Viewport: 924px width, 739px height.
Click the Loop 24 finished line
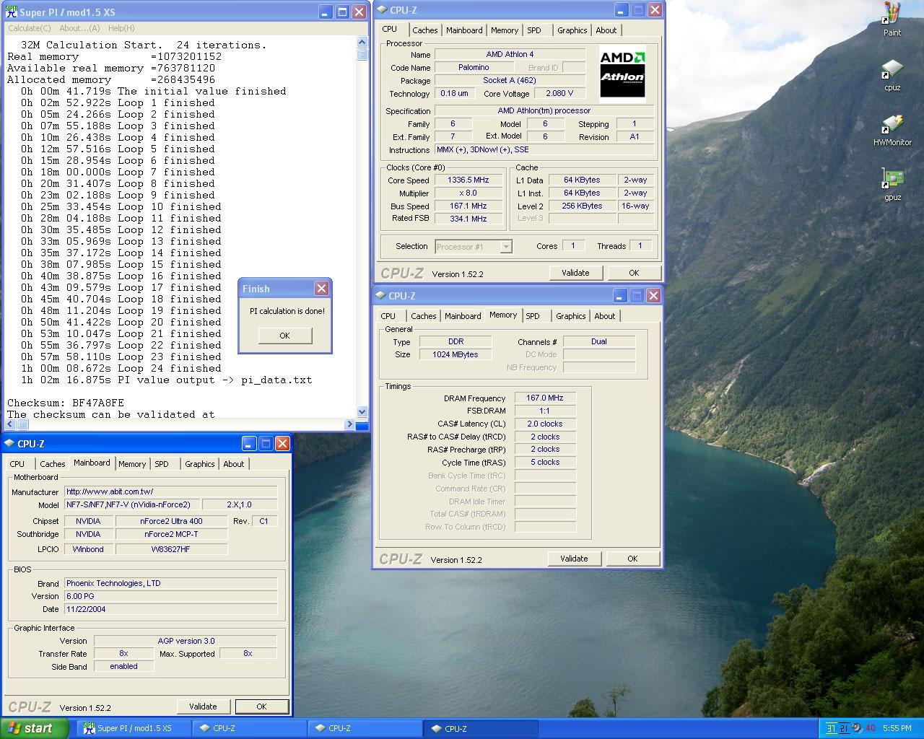(x=121, y=368)
